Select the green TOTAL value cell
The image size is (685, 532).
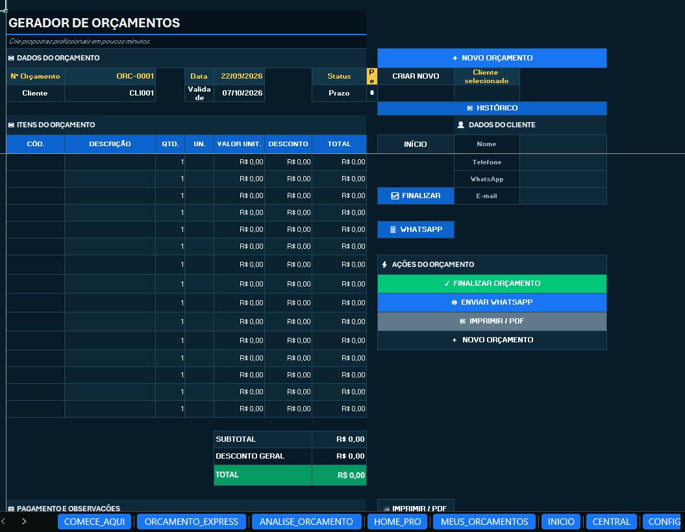340,475
